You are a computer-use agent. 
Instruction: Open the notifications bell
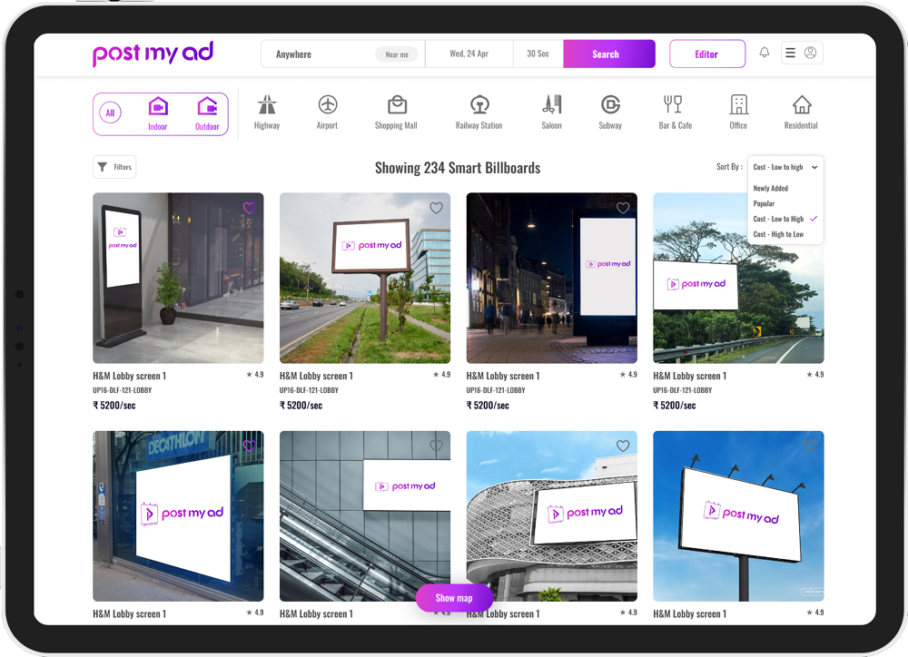[x=765, y=53]
